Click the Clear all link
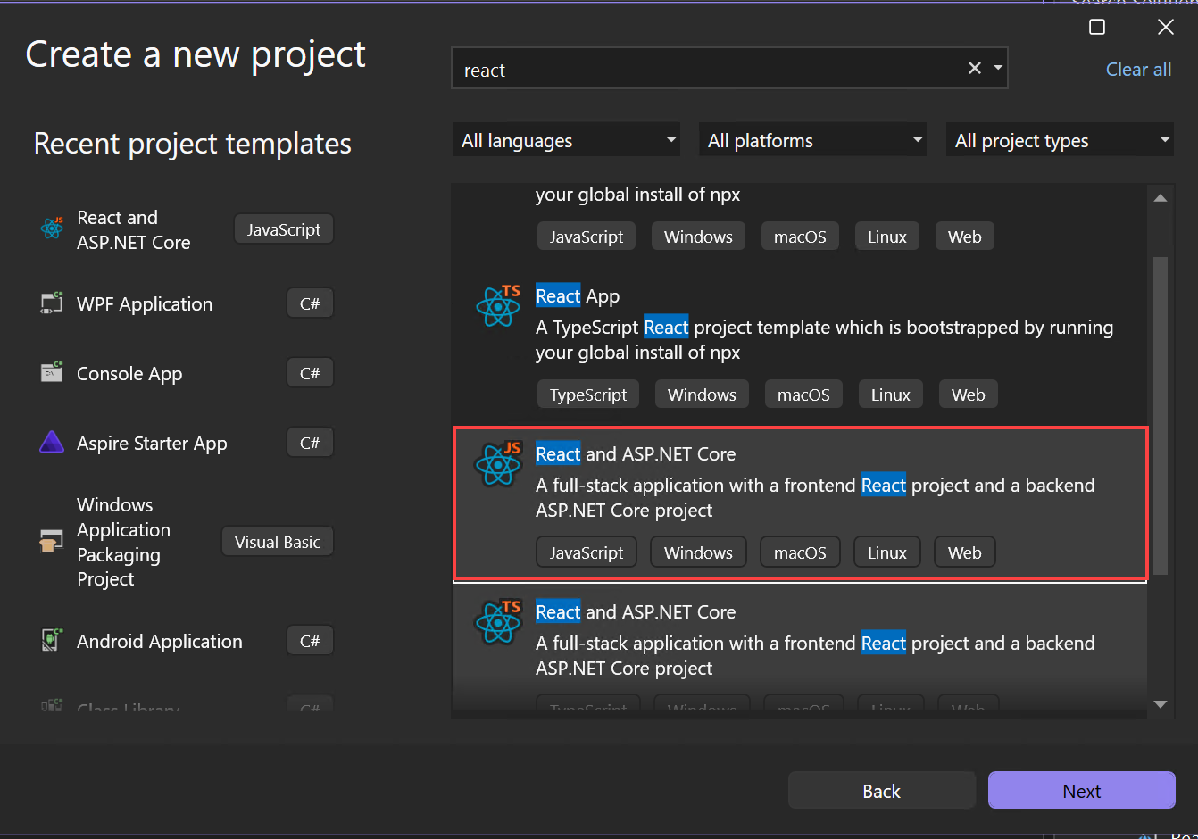The image size is (1198, 839). click(1138, 69)
